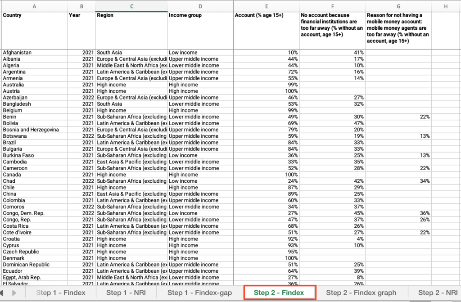The image size is (461, 302).
Task: Select the "Country" header cell
Action: [34, 31]
